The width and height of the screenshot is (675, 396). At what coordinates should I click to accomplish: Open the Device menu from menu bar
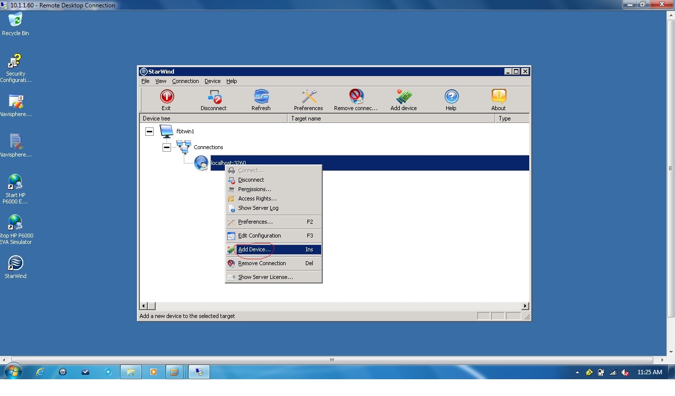[x=212, y=81]
